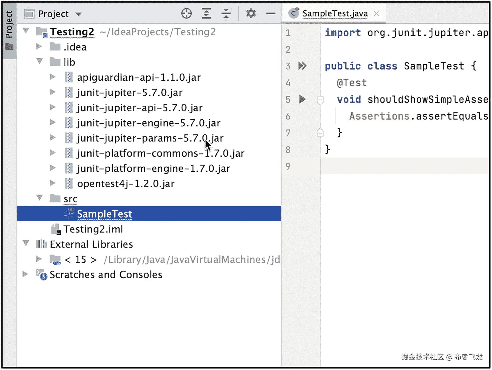Close the SampleTest.java tab
The height and width of the screenshot is (370, 492).
pos(376,13)
